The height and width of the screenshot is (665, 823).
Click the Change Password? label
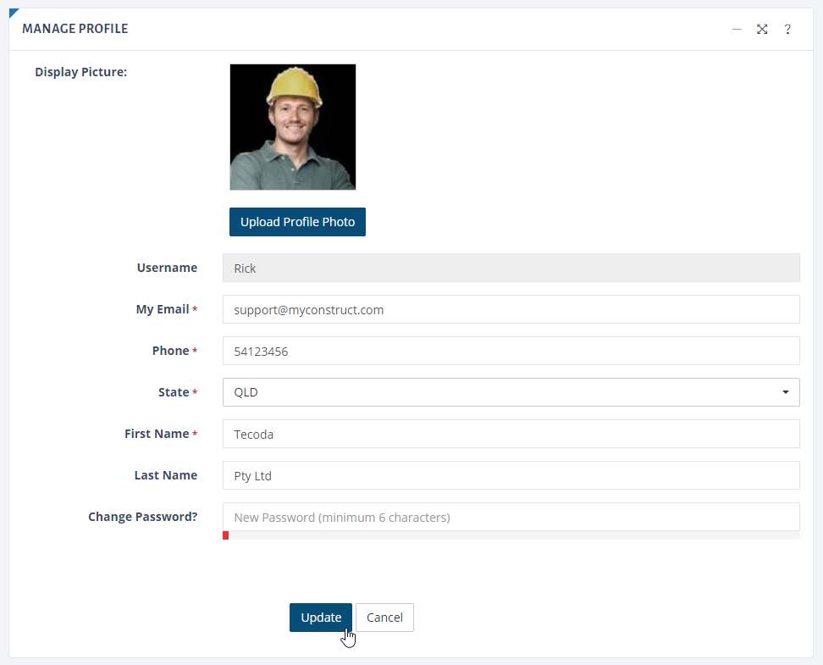tap(143, 517)
